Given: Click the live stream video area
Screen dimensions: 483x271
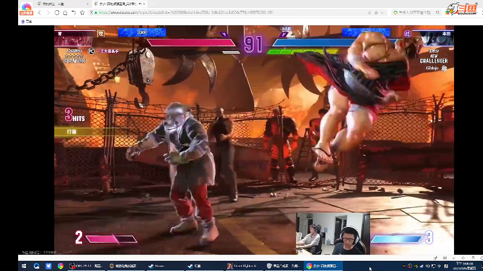Looking at the screenshot, I should tap(254, 140).
